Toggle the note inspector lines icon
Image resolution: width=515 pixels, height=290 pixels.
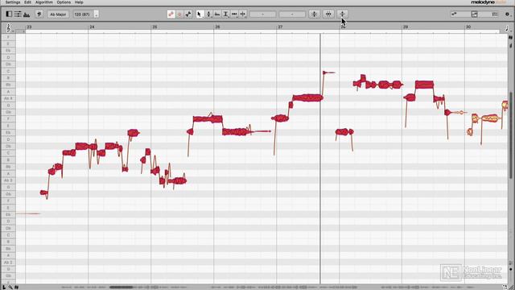pos(18,14)
